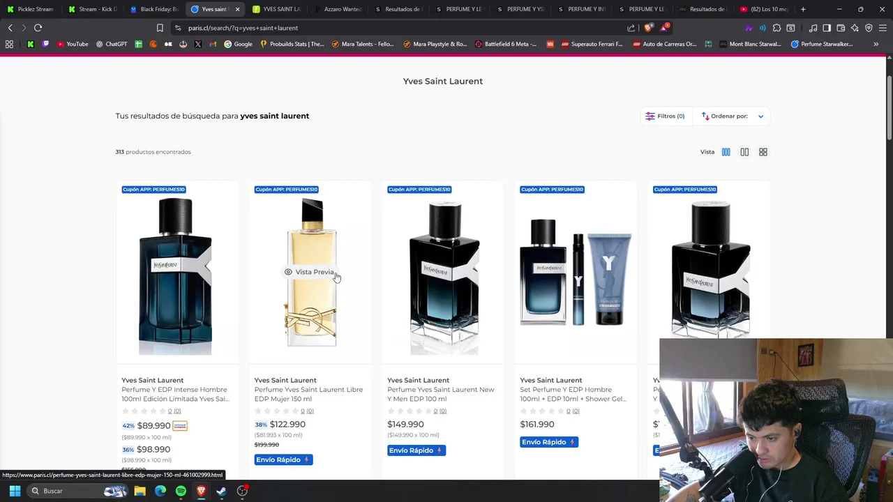Click Envío Rápido badge under the $149.990 price

[417, 450]
